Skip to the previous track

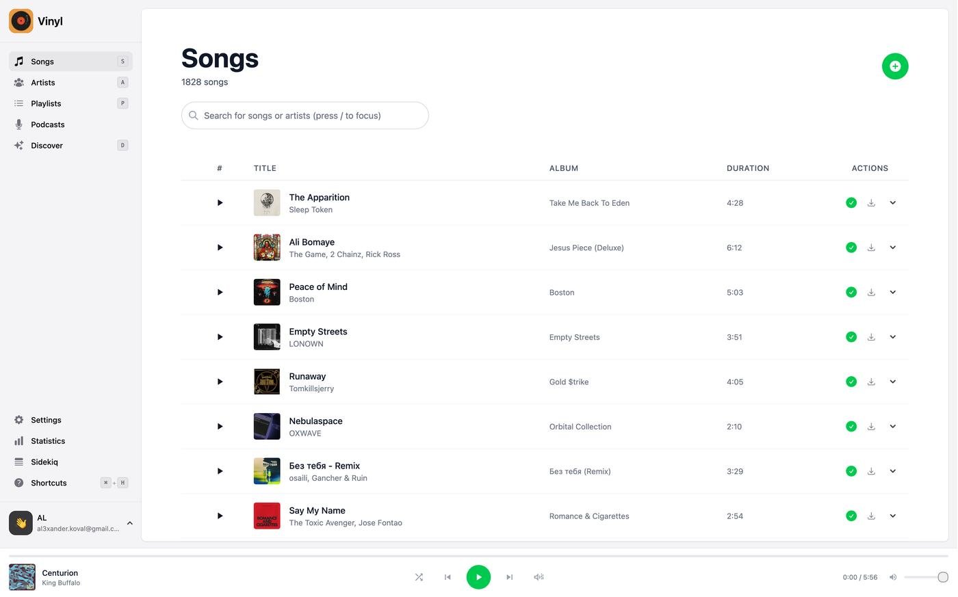(x=448, y=577)
